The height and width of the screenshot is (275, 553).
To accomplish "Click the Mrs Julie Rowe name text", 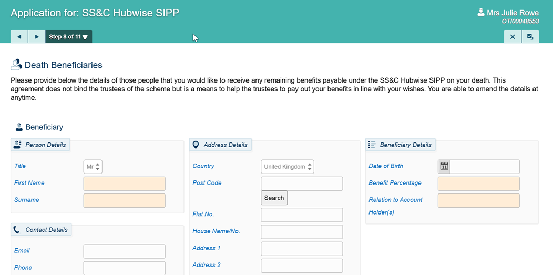I will click(513, 13).
